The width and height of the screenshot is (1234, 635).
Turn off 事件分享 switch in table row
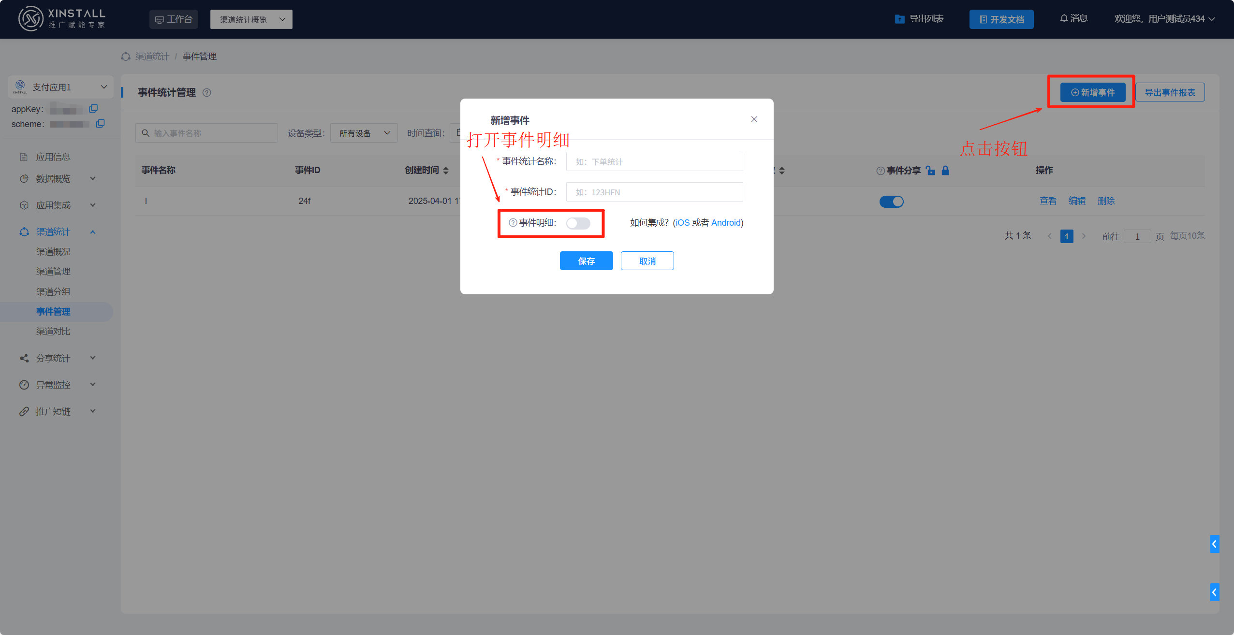click(x=891, y=202)
